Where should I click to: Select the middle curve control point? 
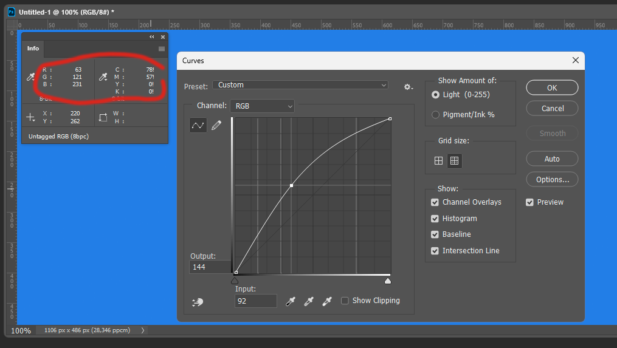291,185
